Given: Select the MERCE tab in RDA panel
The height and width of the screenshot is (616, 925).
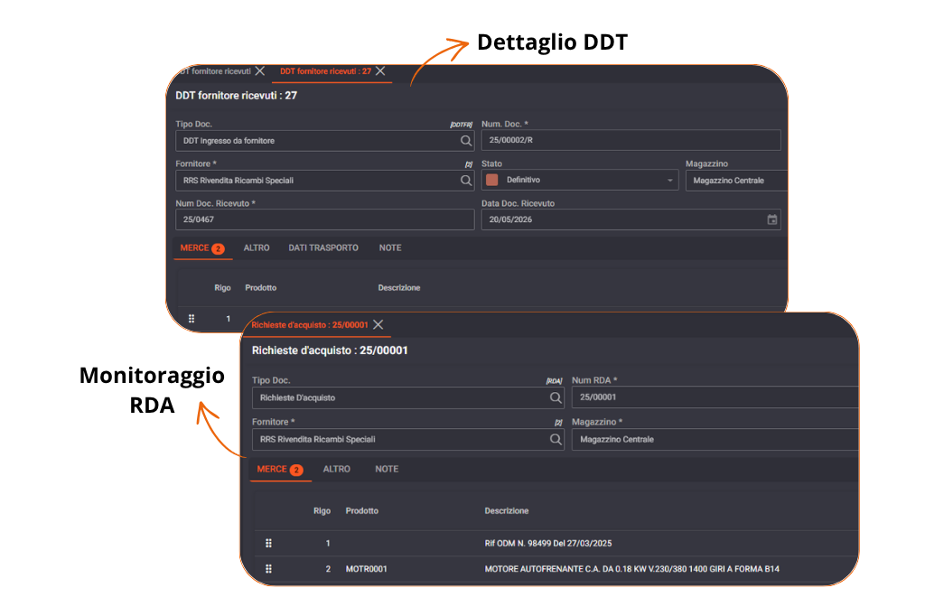Looking at the screenshot, I should 280,469.
